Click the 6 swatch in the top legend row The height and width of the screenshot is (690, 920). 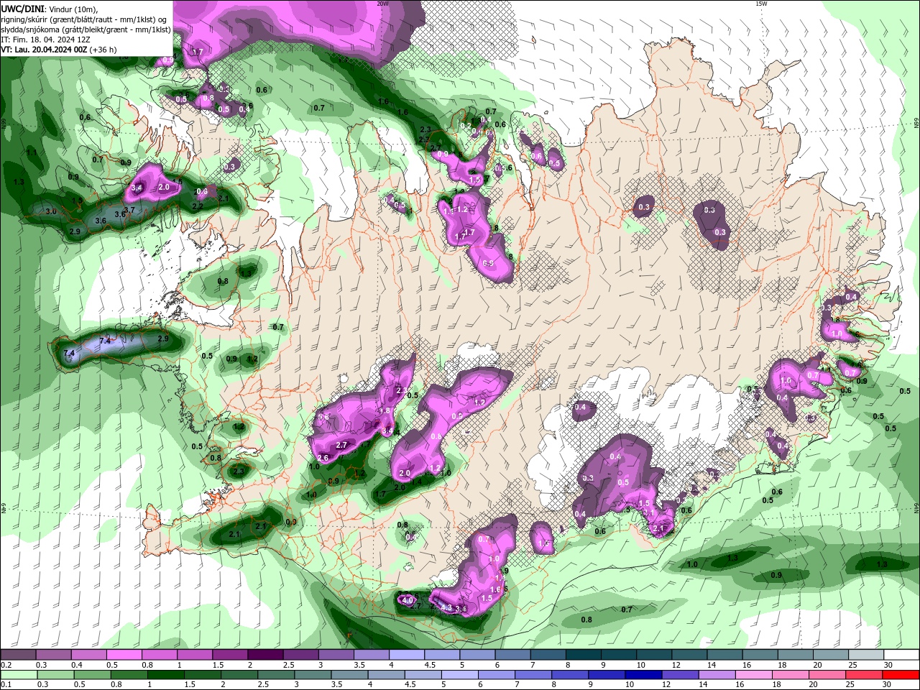click(511, 655)
